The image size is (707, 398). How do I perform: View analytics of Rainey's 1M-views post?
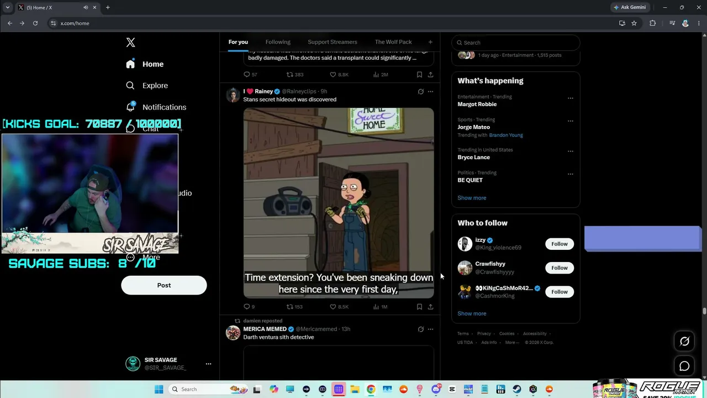click(x=381, y=307)
